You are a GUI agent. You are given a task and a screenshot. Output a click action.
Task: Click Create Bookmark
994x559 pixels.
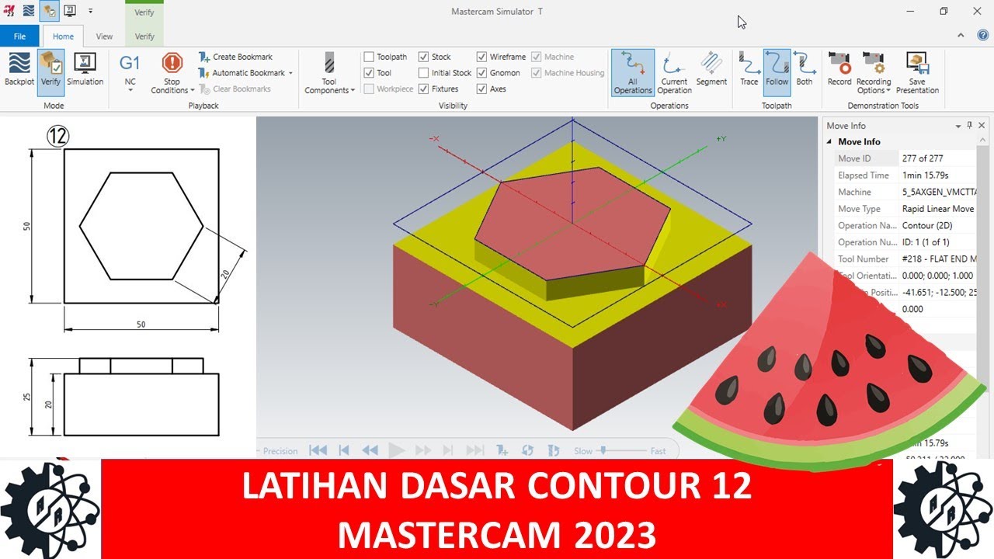235,57
